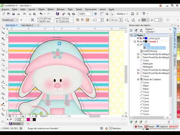Image resolution: width=180 pixels, height=135 pixels.
Task: Open the contour fill color dropdown
Action: (x=161, y=20)
